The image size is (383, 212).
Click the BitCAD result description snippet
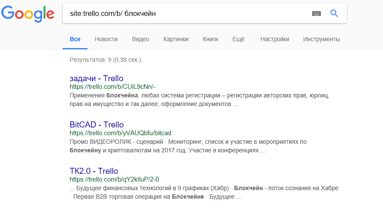[188, 146]
